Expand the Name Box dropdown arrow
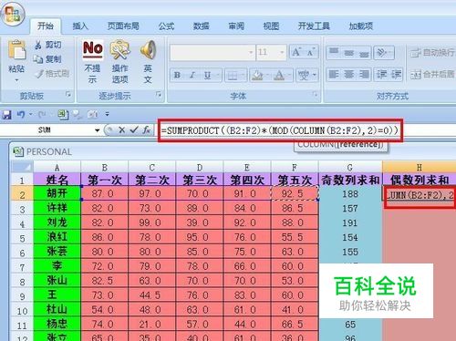The width and height of the screenshot is (456, 341). [x=98, y=130]
